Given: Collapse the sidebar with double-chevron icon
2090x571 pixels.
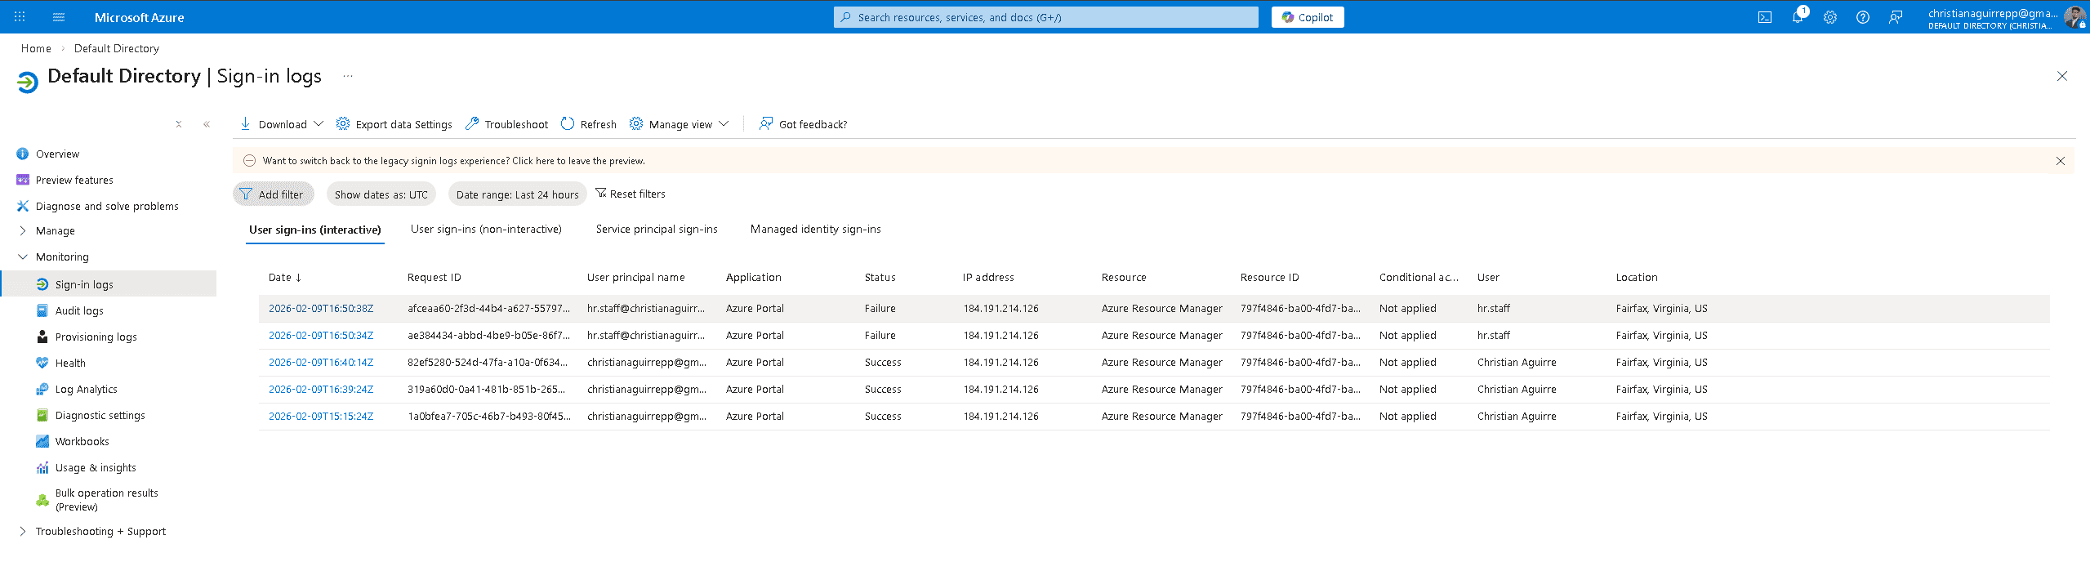Looking at the screenshot, I should [207, 124].
